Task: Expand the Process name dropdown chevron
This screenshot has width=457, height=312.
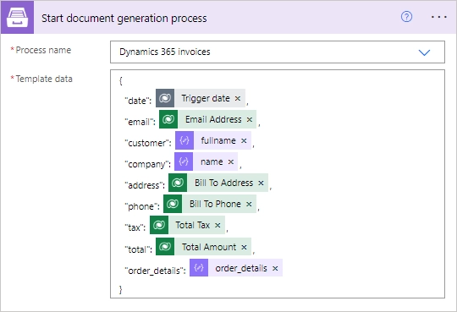Action: (424, 52)
